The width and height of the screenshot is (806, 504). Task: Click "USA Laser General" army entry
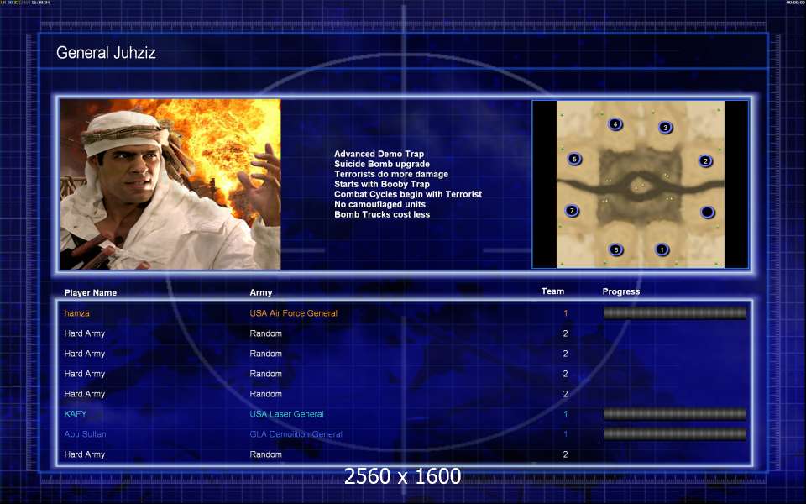(x=287, y=414)
